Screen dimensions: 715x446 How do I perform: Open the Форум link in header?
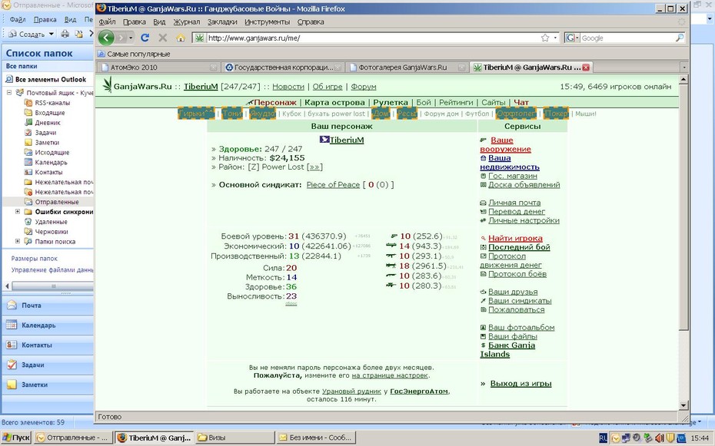click(364, 87)
